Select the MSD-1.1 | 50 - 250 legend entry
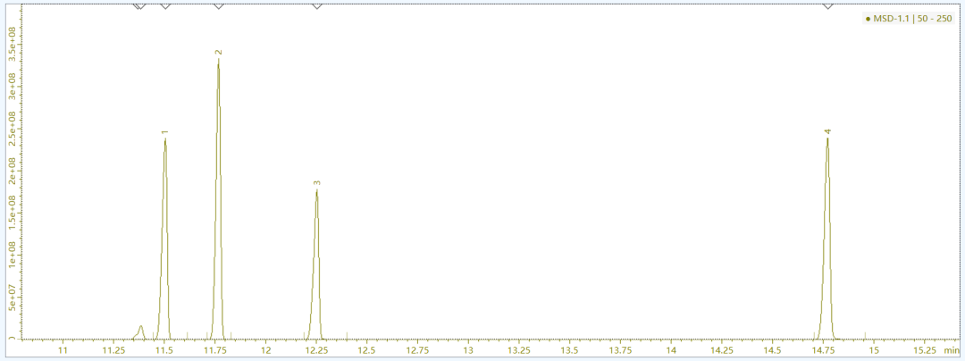965x361 pixels. pyautogui.click(x=912, y=19)
